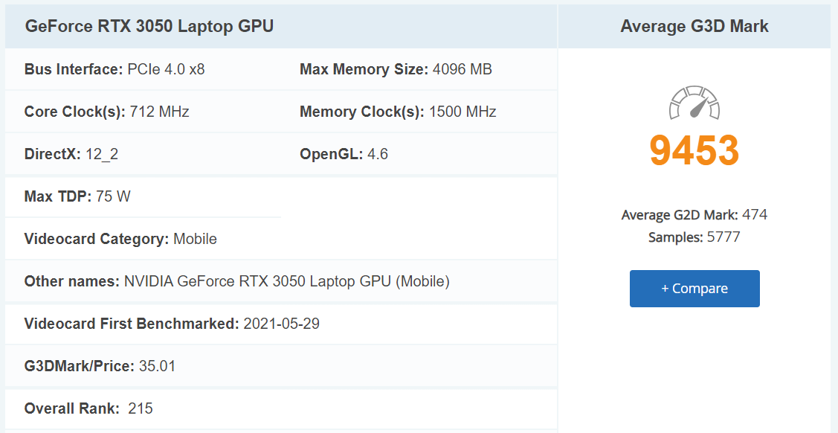
Task: Select the Samples 5777 text
Action: click(x=694, y=237)
